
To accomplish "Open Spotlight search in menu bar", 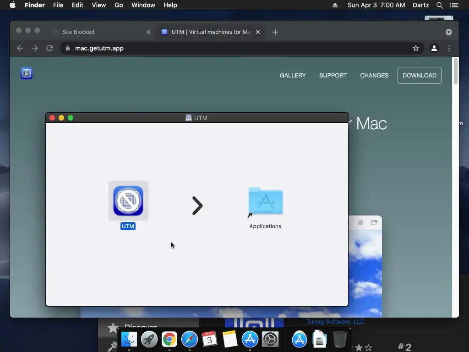I will click(x=439, y=5).
